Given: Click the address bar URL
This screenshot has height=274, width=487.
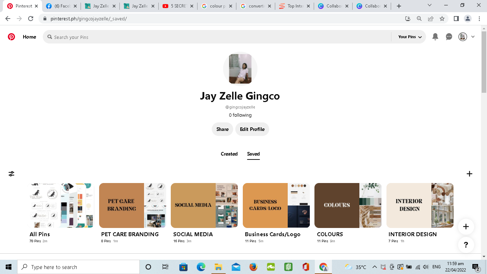Looking at the screenshot, I should click(89, 19).
